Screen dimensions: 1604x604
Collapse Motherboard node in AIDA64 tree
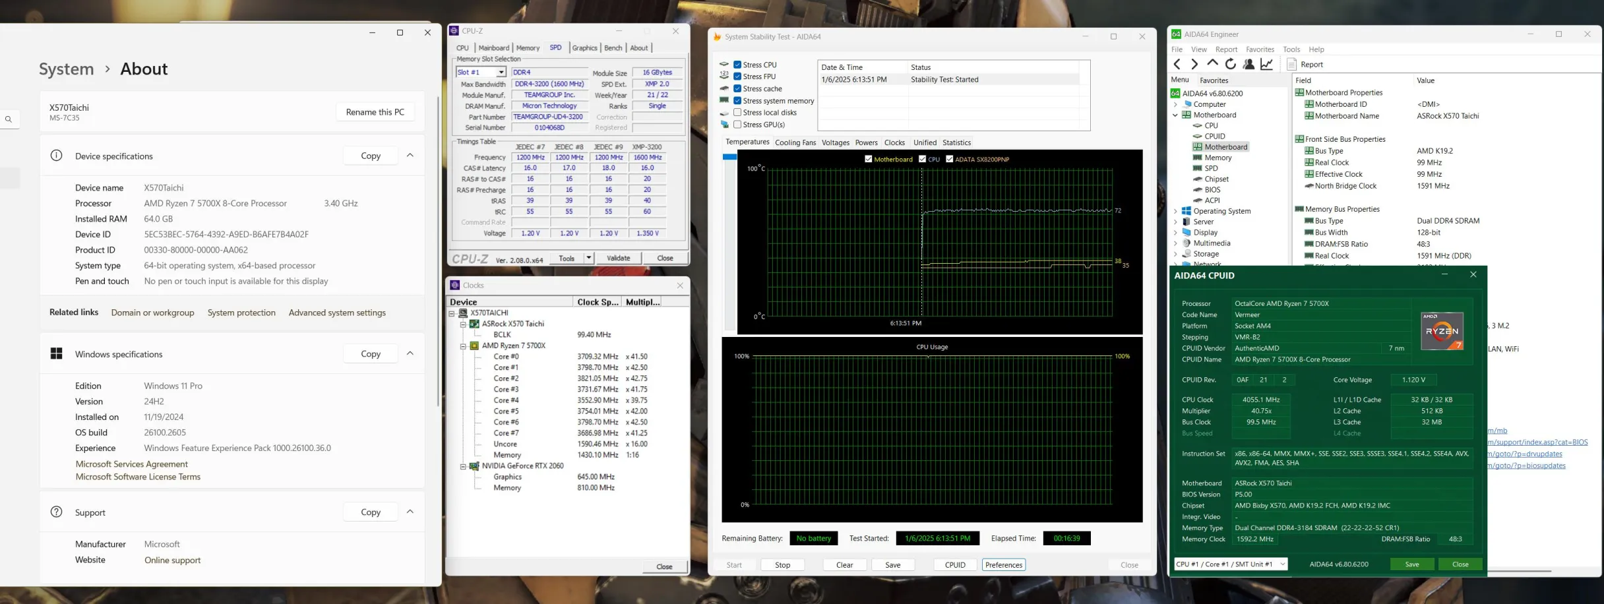(x=1175, y=115)
